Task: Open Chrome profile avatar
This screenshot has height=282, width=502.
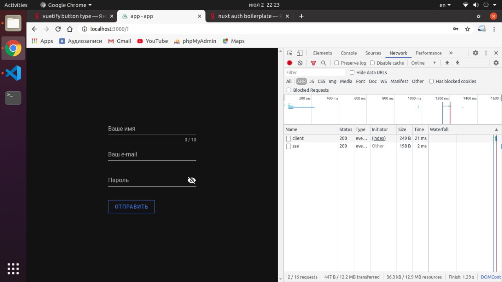Action: pos(482,29)
